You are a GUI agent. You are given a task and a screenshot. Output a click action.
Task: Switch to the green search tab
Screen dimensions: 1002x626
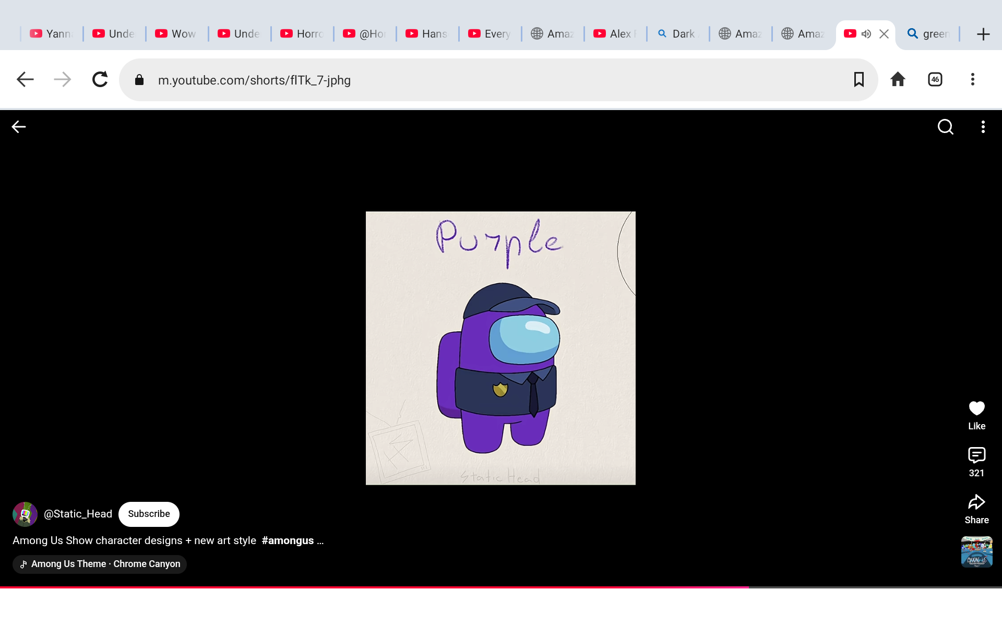pos(928,34)
